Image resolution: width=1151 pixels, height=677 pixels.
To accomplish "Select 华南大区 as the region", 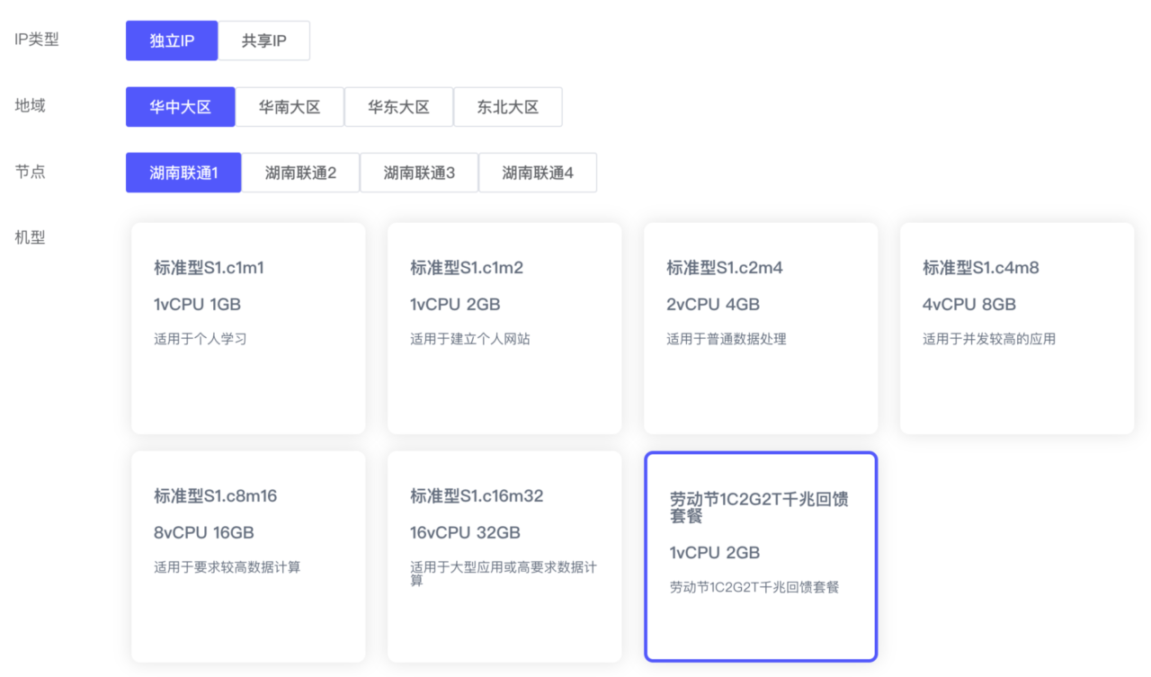I will pos(290,107).
